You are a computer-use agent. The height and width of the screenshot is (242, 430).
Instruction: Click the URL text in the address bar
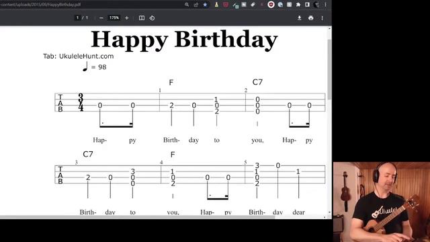click(40, 5)
